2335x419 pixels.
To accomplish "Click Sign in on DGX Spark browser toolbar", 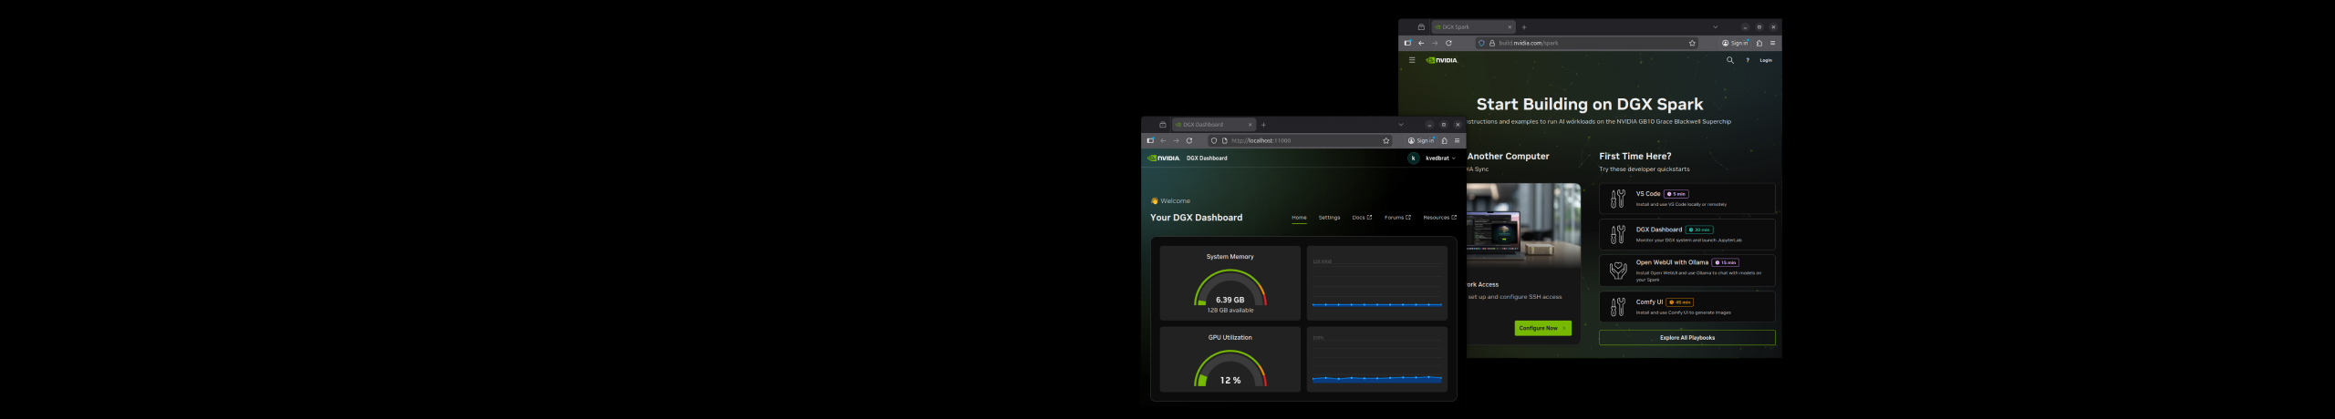I will [x=1735, y=43].
